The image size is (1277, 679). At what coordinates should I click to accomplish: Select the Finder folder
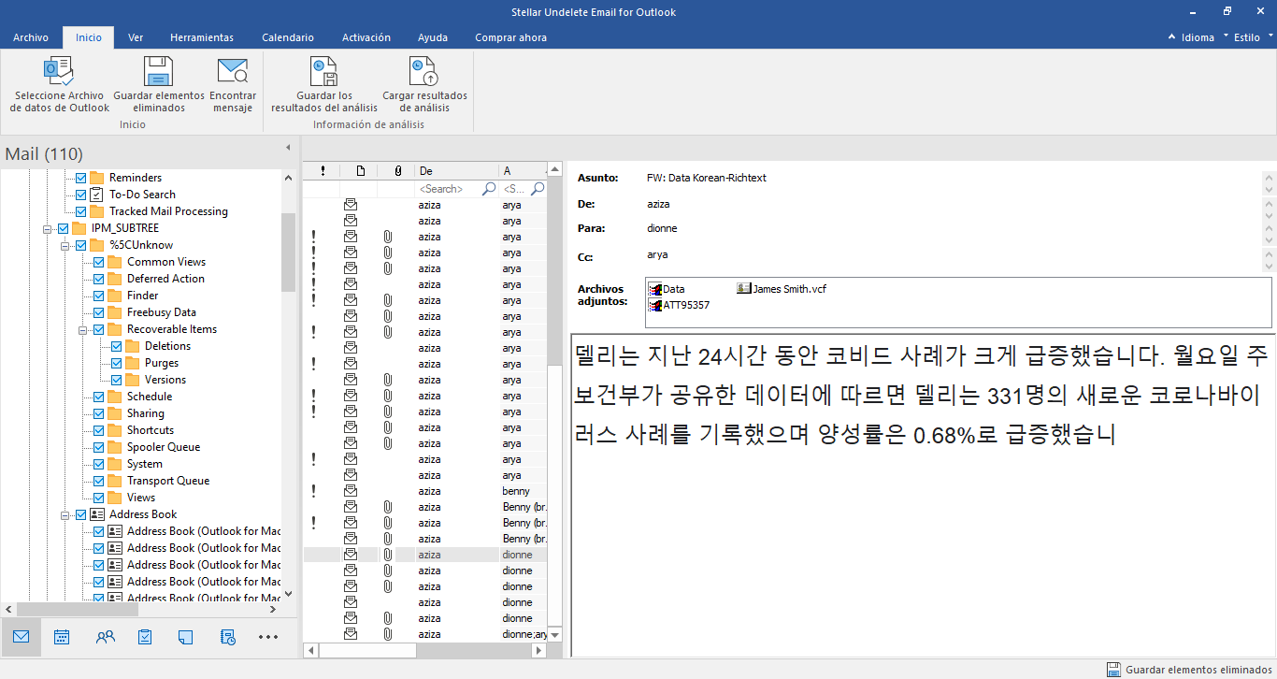click(143, 296)
